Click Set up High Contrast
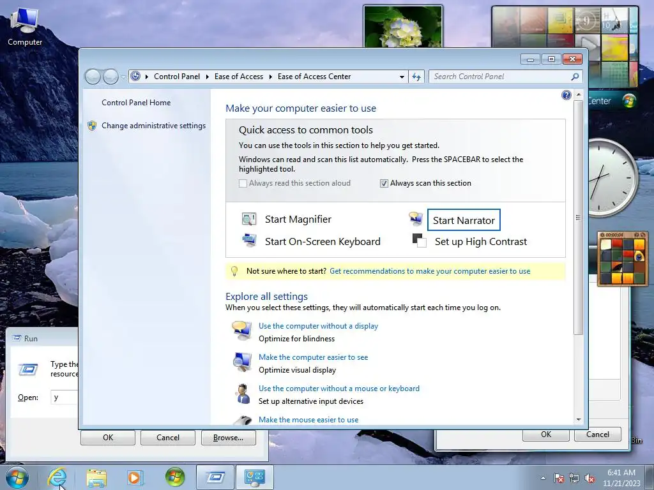 click(481, 242)
